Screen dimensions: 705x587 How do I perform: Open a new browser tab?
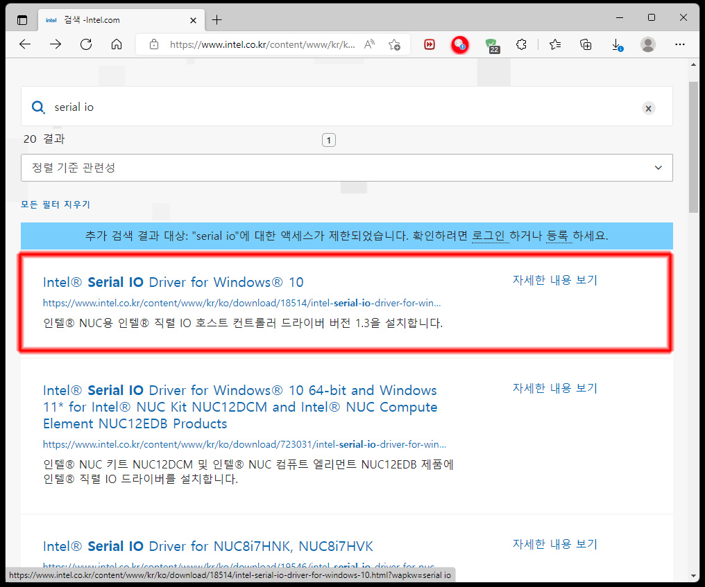click(217, 19)
